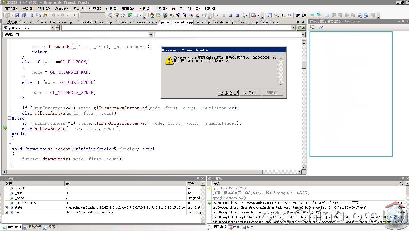Select the _mode row with value 7

tap(102, 198)
